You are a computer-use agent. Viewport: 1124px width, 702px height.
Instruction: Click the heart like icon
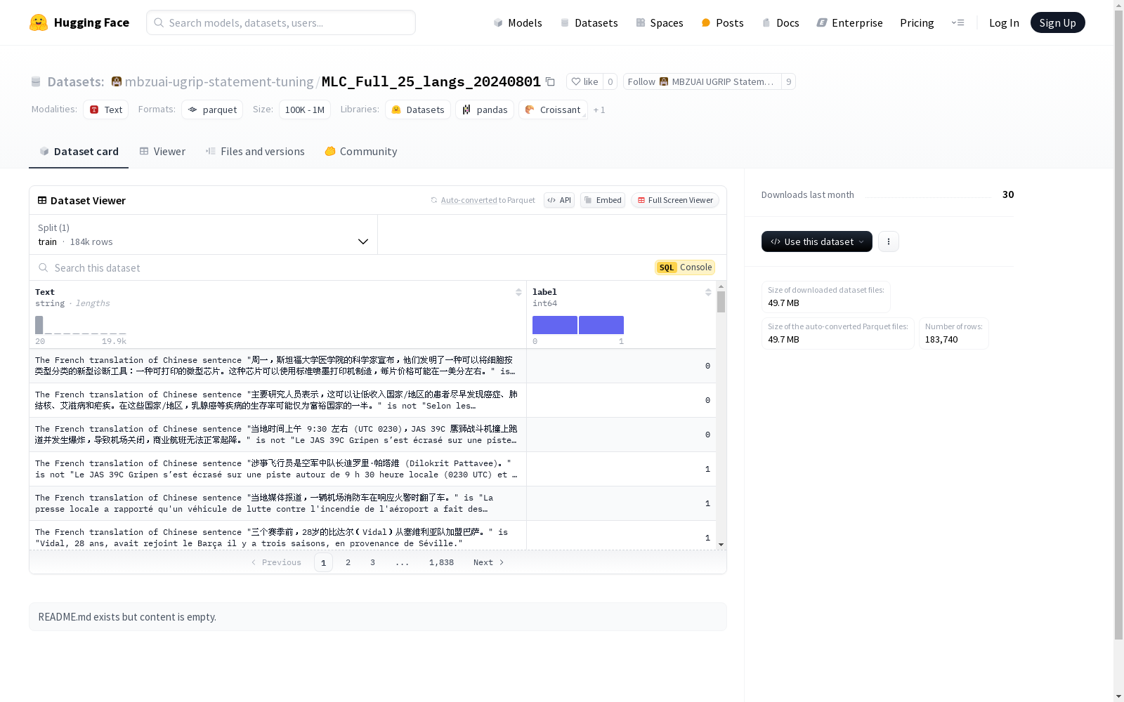(x=576, y=81)
